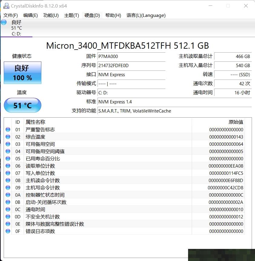This screenshot has width=255, height=261.
Task: Click raw value 000000000000C for 控制器忙状态时间
Action: click(226, 195)
